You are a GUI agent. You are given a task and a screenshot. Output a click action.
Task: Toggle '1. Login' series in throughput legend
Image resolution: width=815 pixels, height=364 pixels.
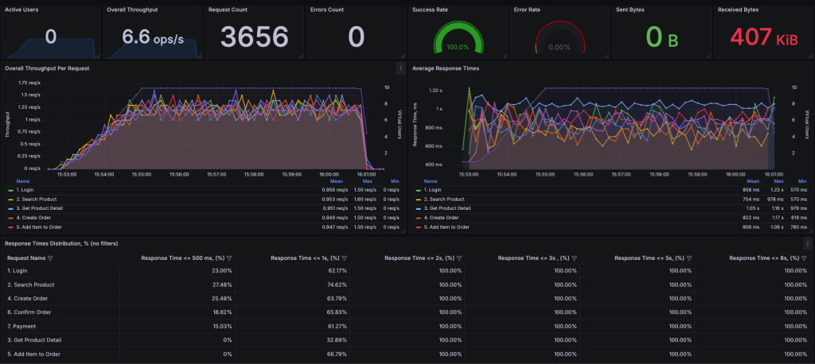(25, 190)
